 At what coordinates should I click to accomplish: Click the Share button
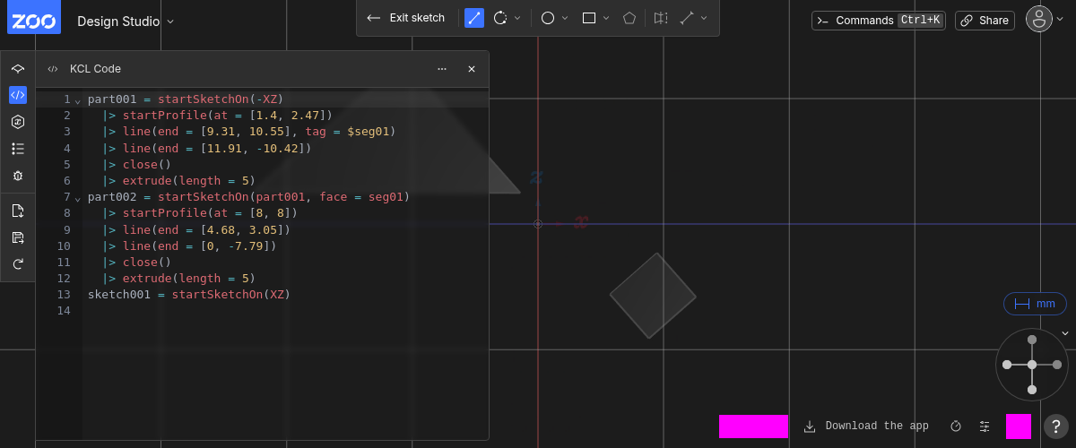click(984, 21)
